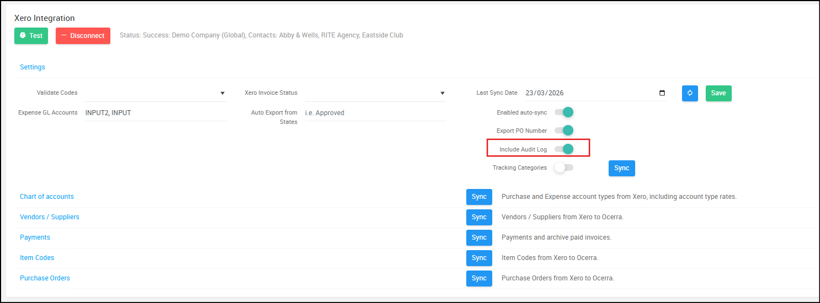Open the Settings tab

(x=33, y=67)
